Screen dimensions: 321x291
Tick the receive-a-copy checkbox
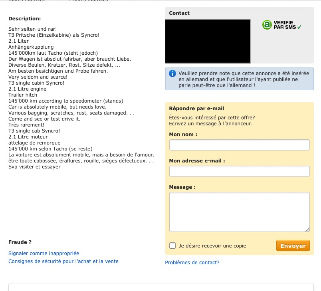(x=172, y=245)
